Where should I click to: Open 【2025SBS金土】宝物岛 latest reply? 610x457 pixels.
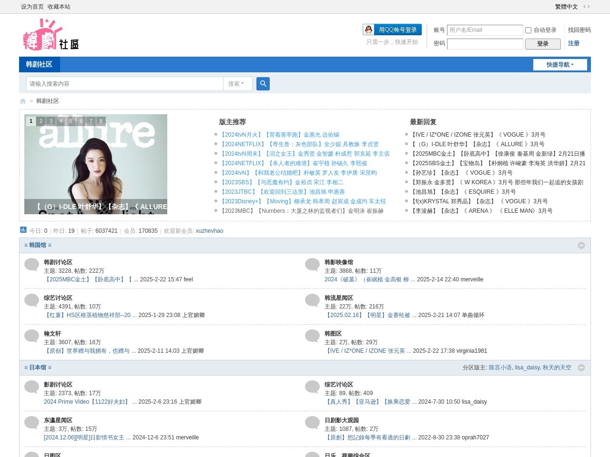click(498, 163)
